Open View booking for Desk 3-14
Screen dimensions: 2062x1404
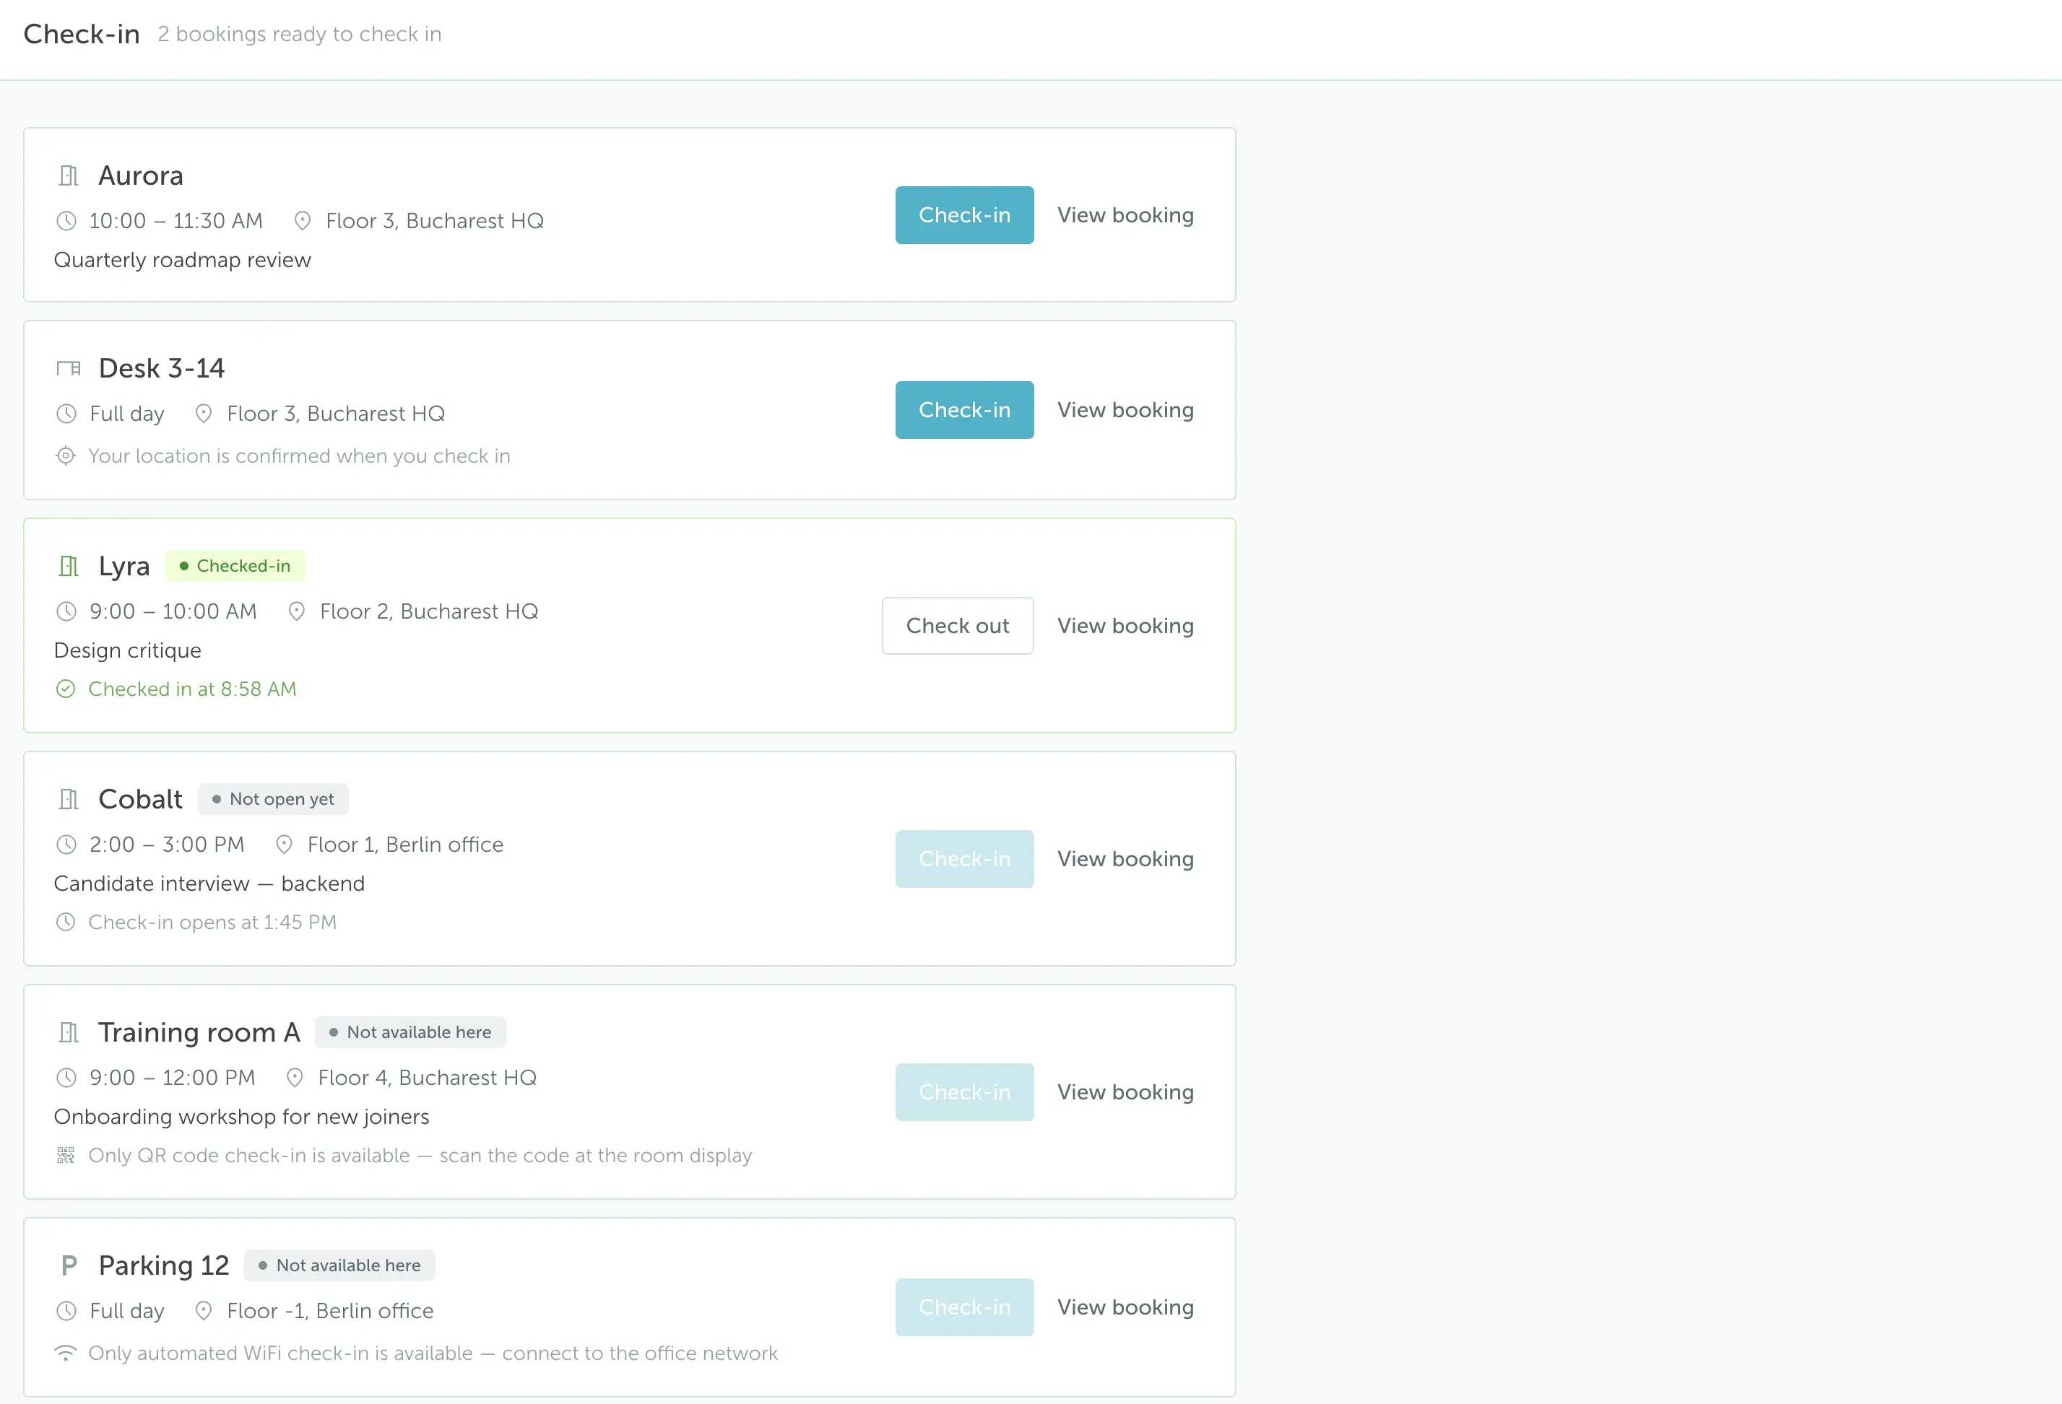(1125, 410)
